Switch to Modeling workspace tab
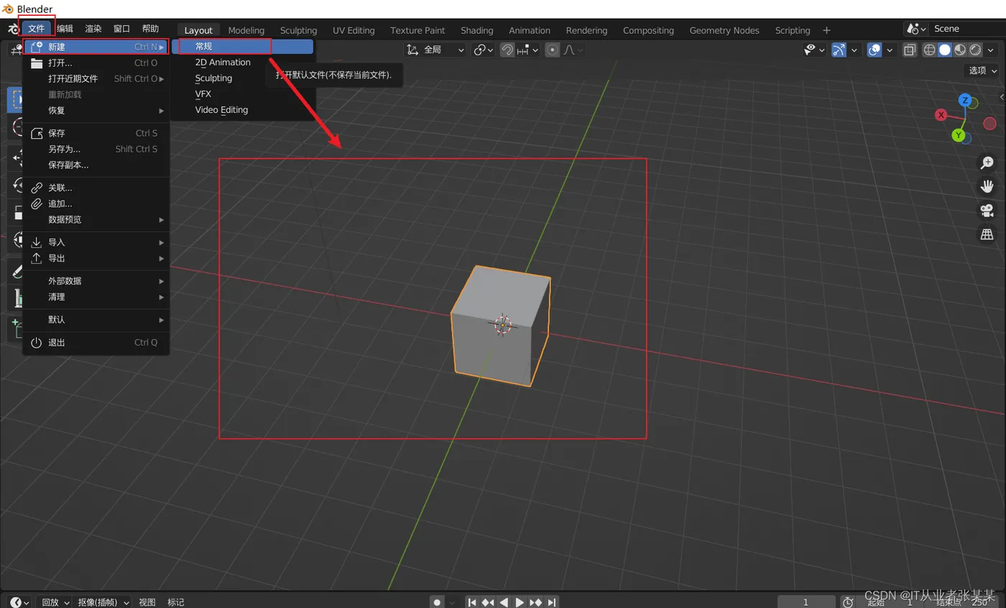 click(x=246, y=30)
